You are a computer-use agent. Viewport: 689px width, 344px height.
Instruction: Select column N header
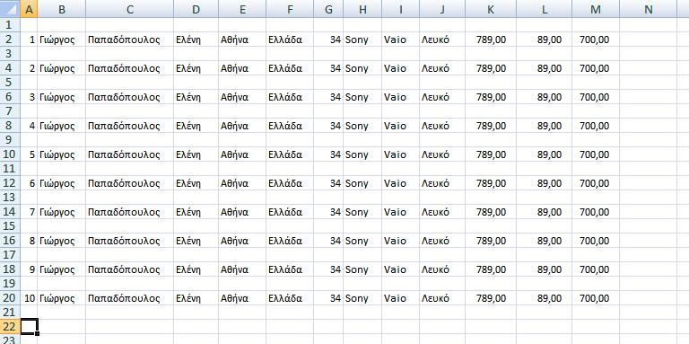coord(648,9)
